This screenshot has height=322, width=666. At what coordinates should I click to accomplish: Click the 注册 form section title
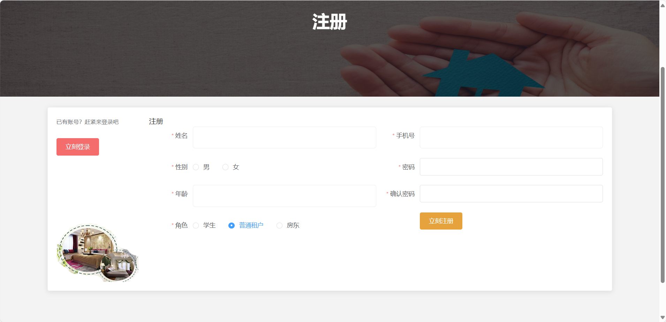(x=156, y=121)
